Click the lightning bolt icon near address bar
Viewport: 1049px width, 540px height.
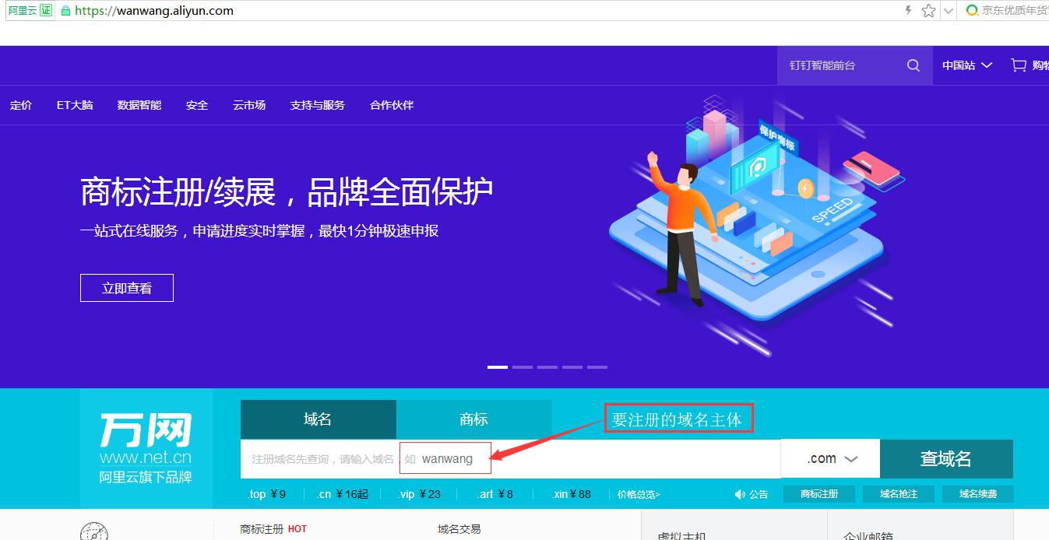[x=907, y=11]
